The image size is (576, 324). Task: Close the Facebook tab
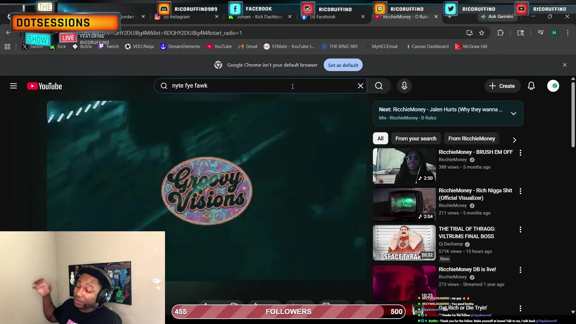(x=363, y=17)
